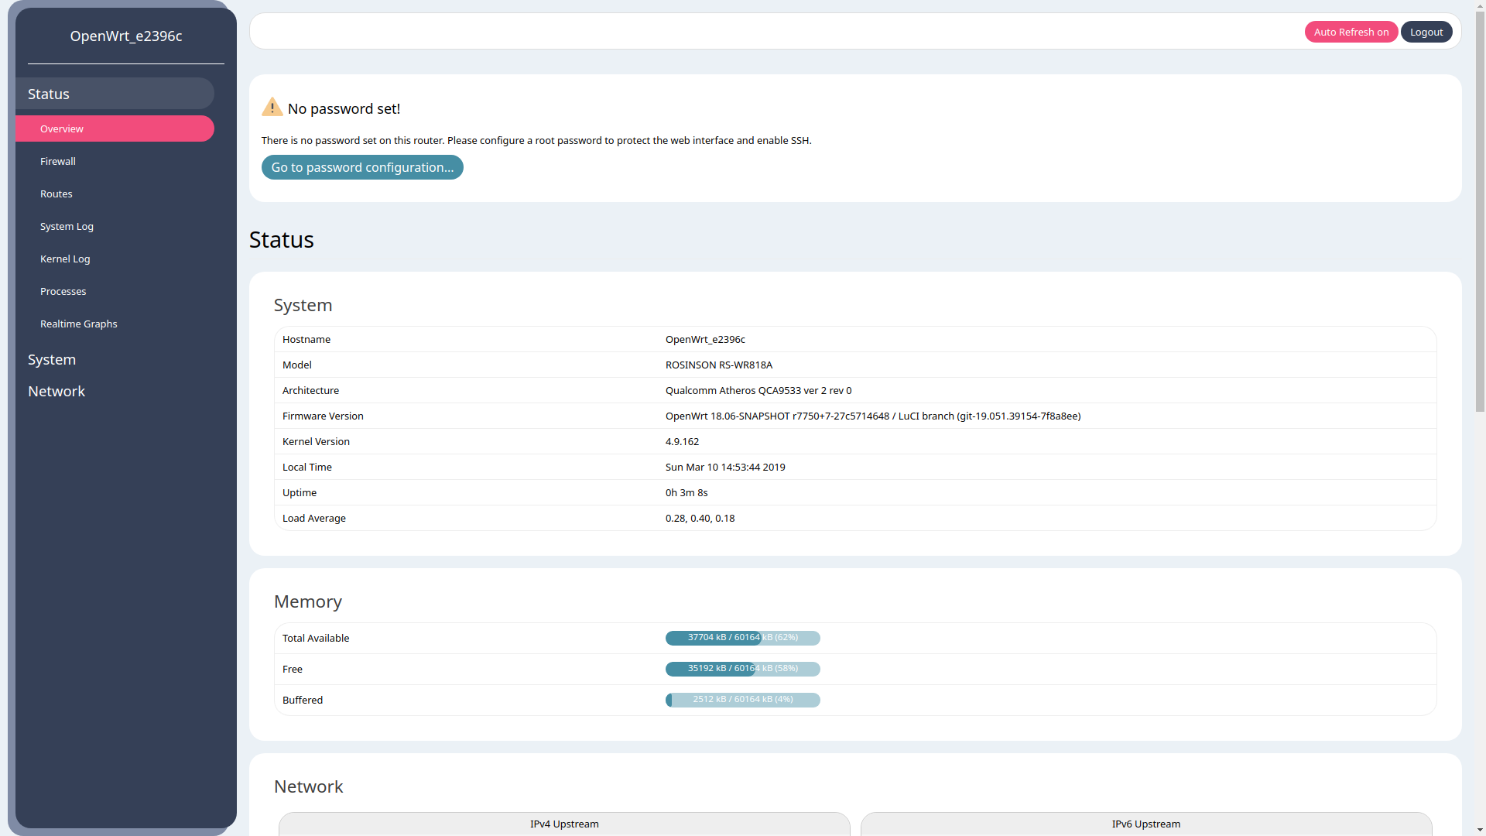Select the IPv6 Upstream panel header
Viewport: 1486px width, 836px height.
tap(1145, 824)
